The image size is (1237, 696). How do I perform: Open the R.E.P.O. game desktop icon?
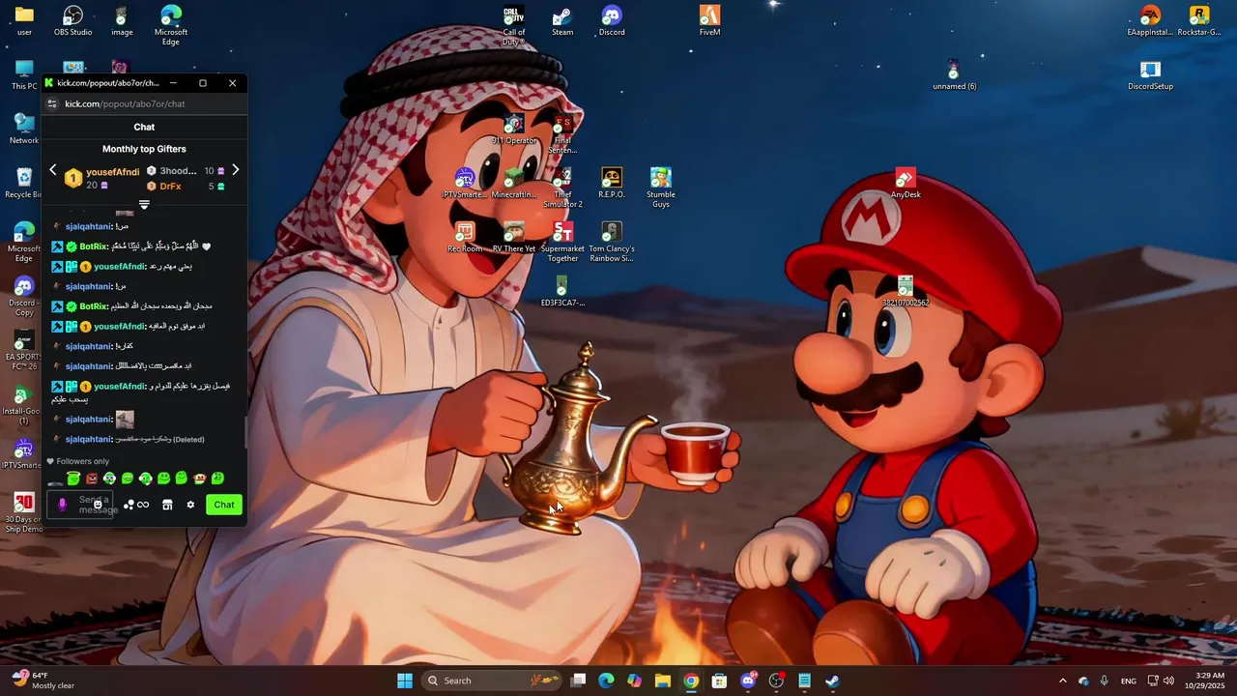[x=612, y=183]
